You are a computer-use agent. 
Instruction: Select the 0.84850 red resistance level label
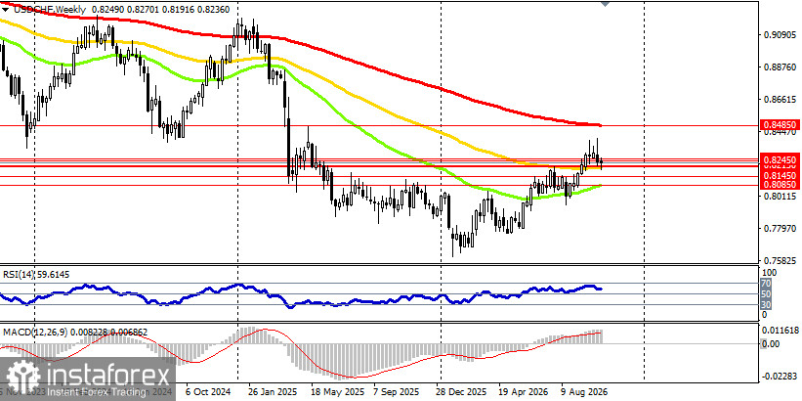[x=780, y=124]
